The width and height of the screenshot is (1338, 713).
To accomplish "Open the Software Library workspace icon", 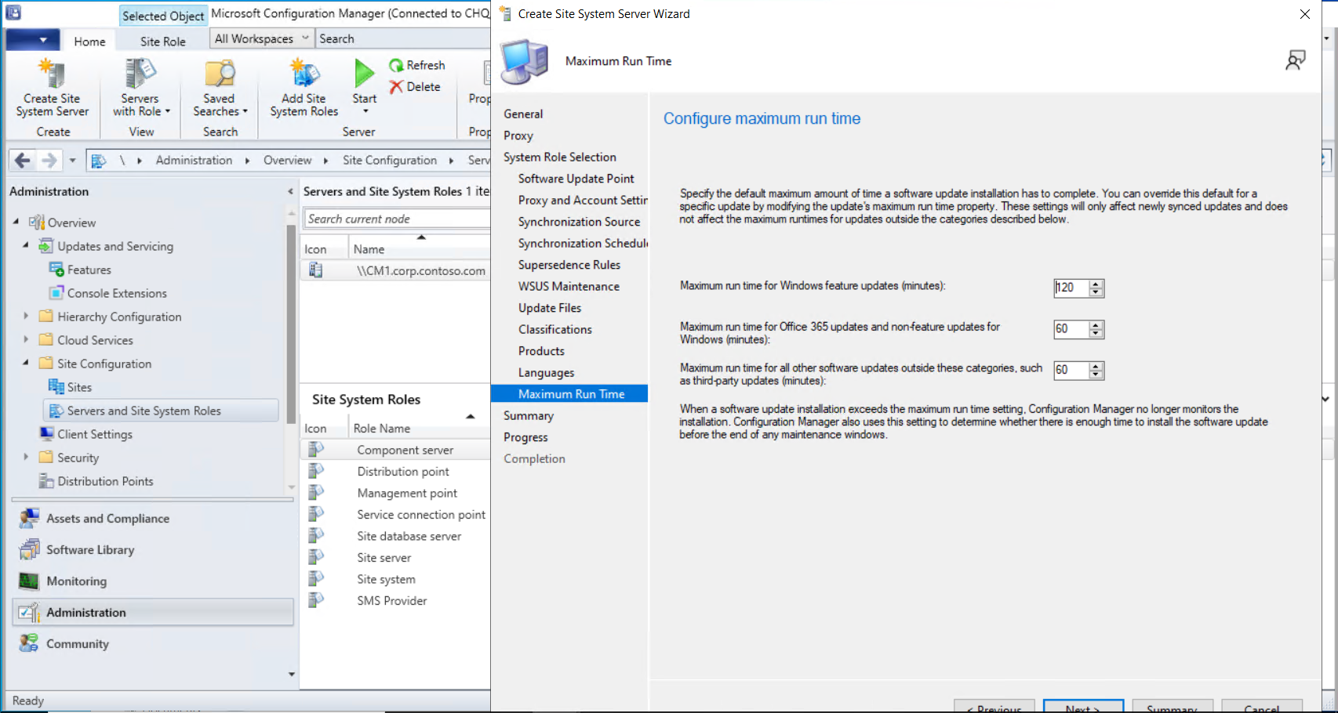I will point(29,550).
